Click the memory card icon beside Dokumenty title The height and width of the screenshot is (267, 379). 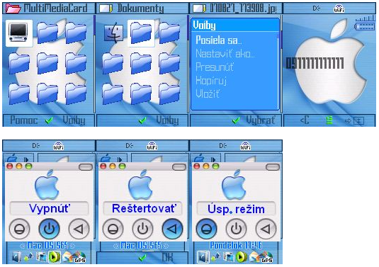(x=106, y=8)
